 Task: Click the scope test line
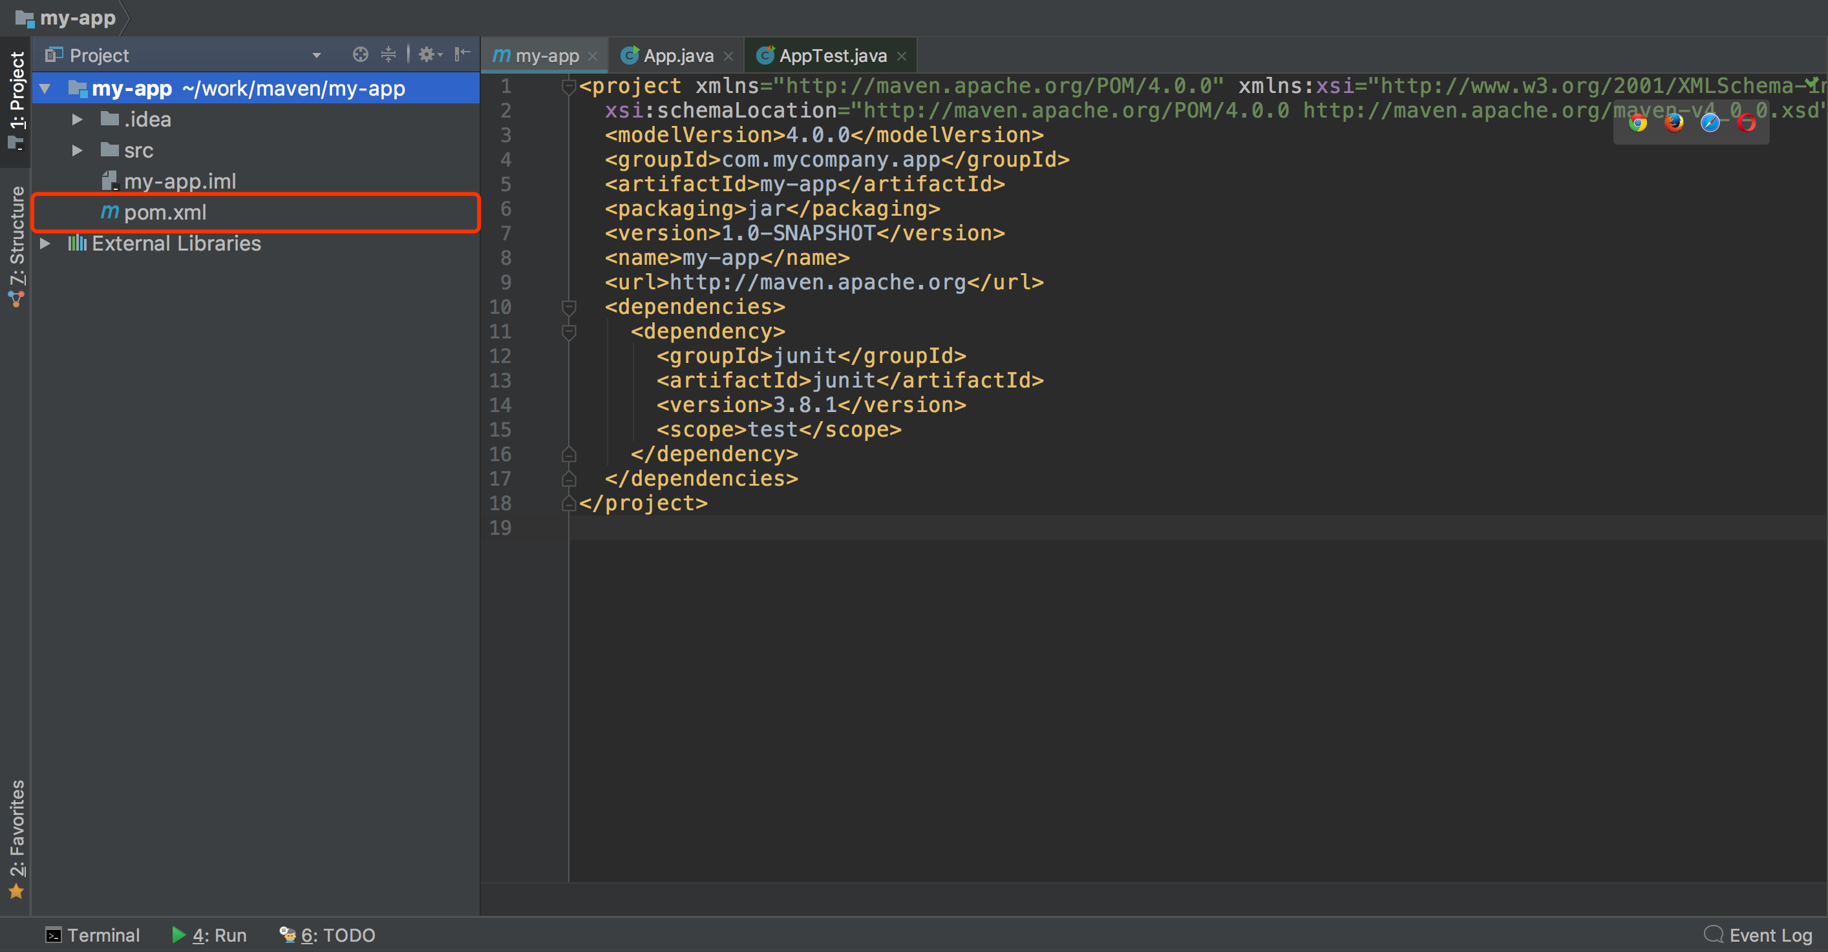tap(778, 429)
